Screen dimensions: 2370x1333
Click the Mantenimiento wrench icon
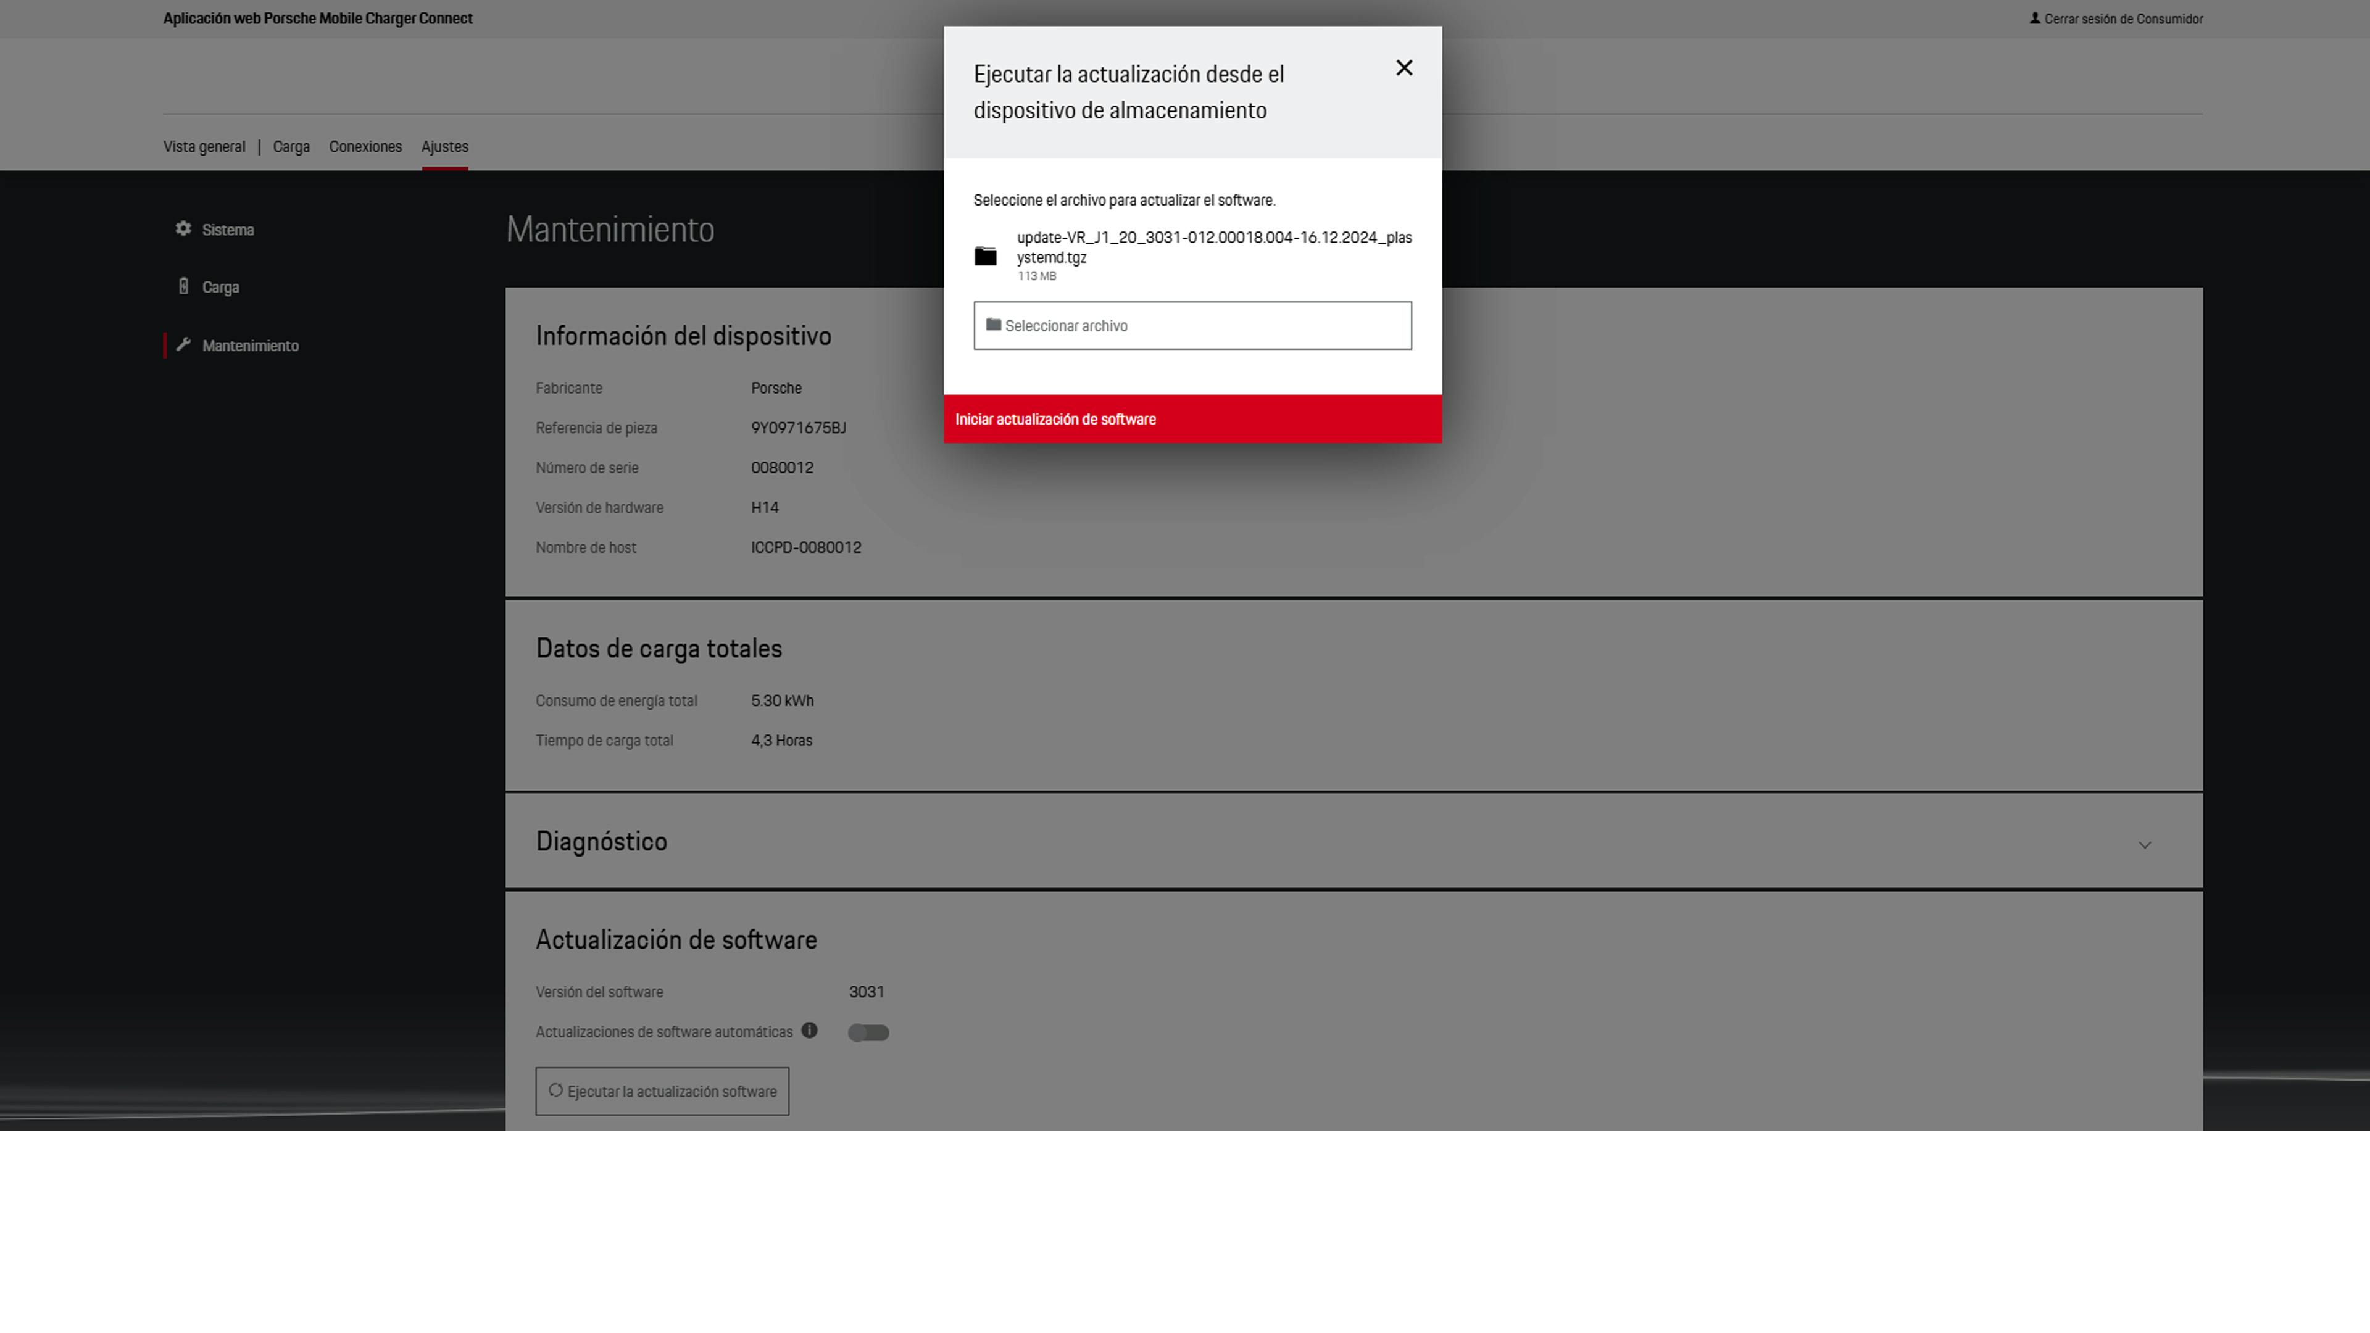(183, 345)
